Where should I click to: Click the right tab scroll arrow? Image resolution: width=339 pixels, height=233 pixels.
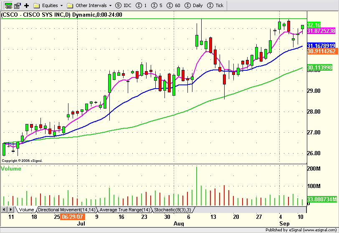point(10,210)
